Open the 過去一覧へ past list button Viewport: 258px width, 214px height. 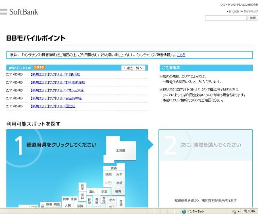click(133, 68)
